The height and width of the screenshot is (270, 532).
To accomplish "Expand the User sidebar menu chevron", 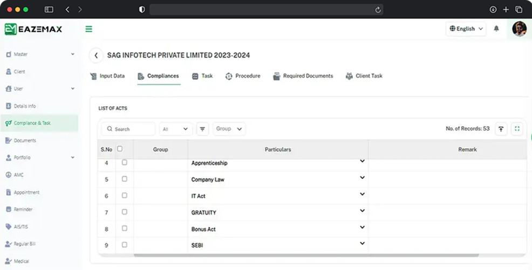I will (x=73, y=89).
